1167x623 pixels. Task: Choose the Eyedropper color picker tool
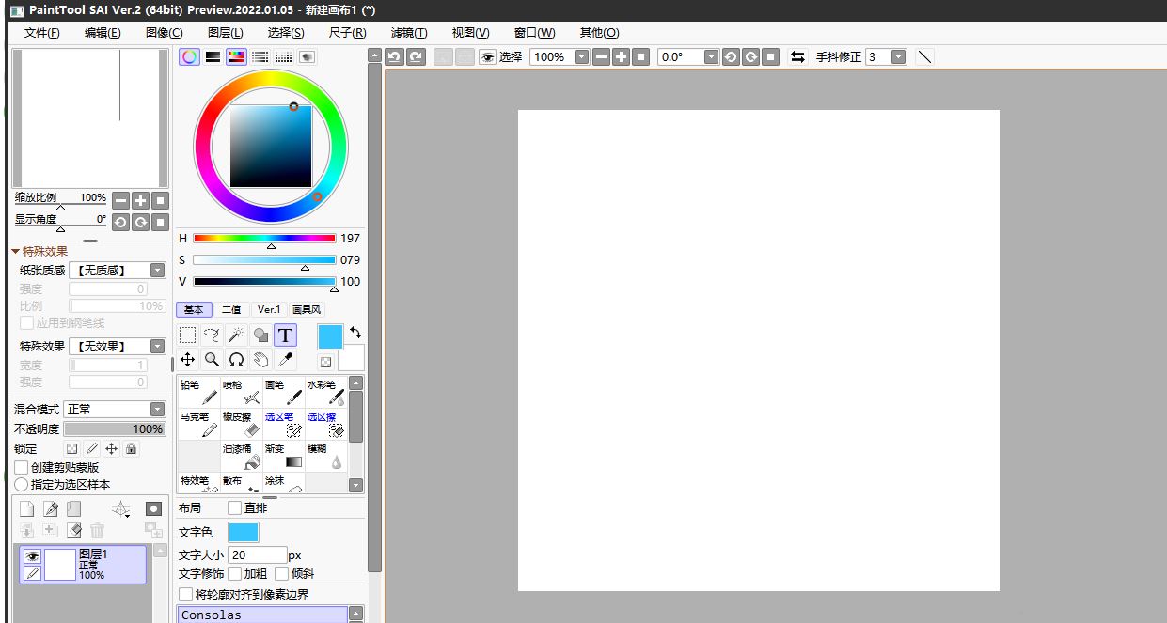pos(286,360)
